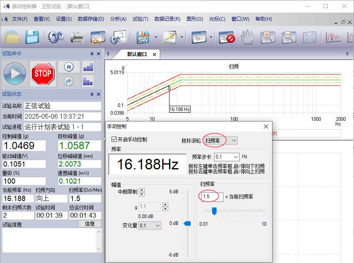Open the 查看(V) menu

[x=41, y=19]
